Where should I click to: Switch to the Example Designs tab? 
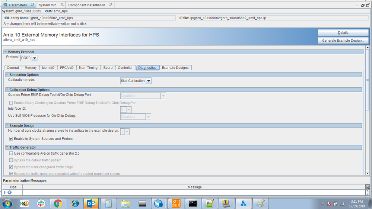click(x=175, y=68)
